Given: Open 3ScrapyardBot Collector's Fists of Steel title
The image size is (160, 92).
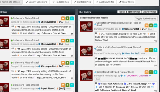Looking at the screenshot, I should (26, 18).
